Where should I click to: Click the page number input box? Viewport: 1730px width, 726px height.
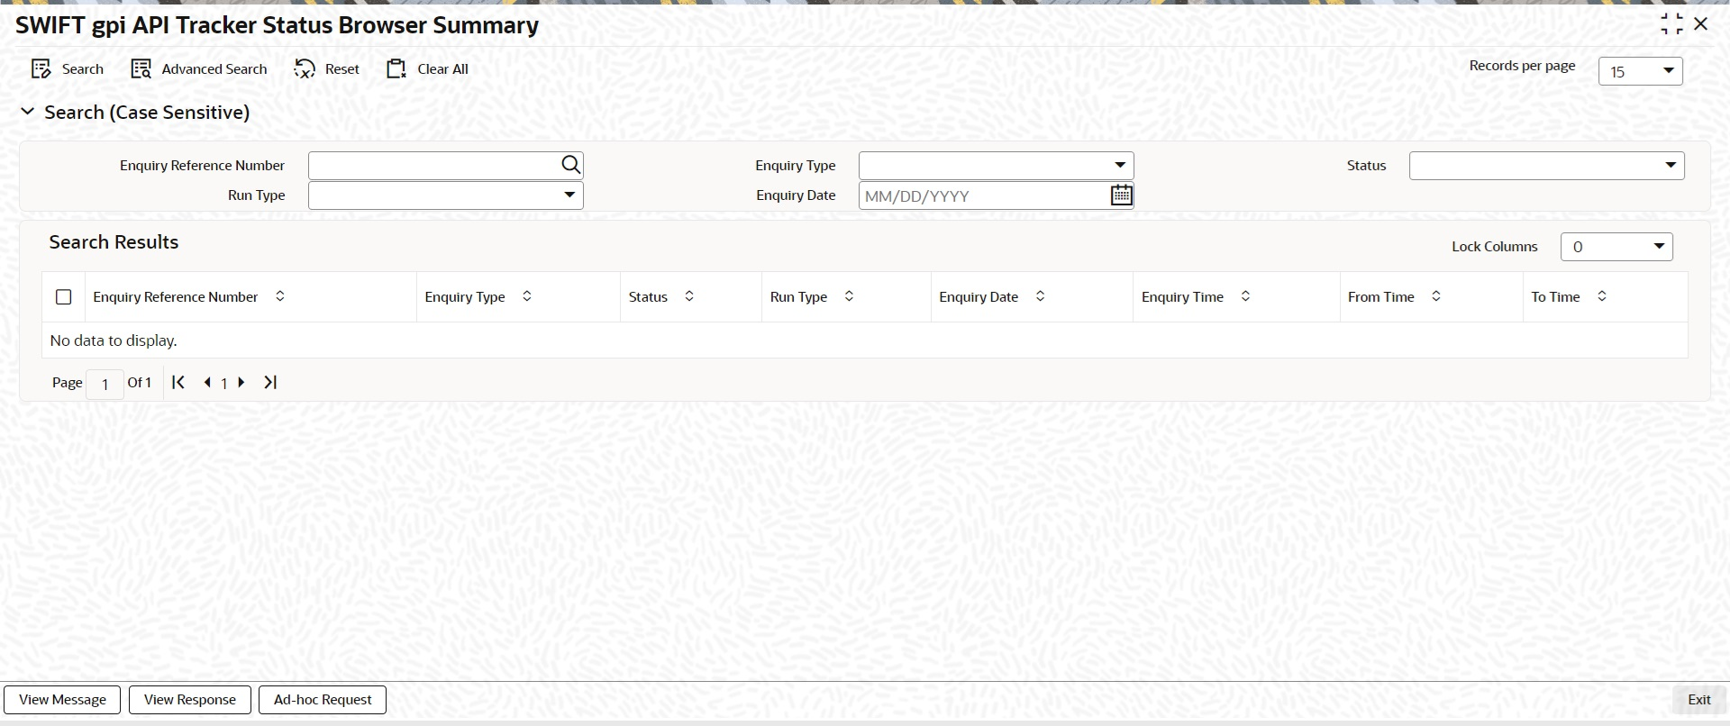pyautogui.click(x=105, y=384)
